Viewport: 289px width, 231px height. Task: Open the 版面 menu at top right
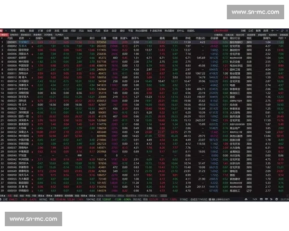tap(258, 31)
